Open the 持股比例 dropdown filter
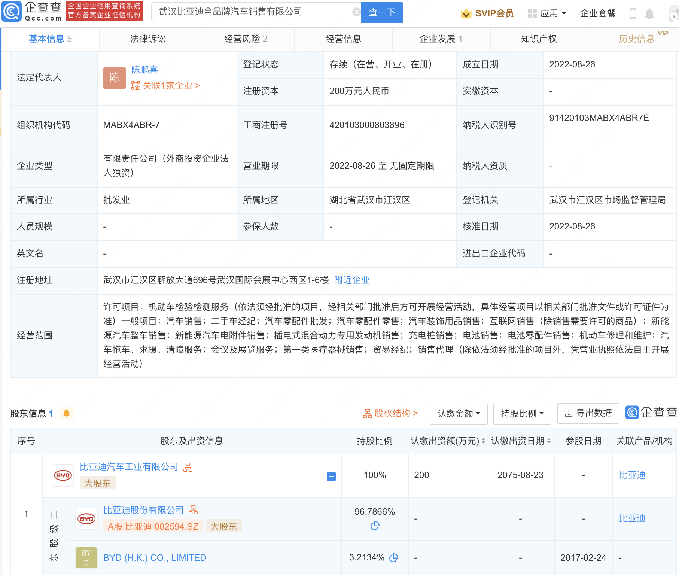679x575 pixels. coord(522,414)
